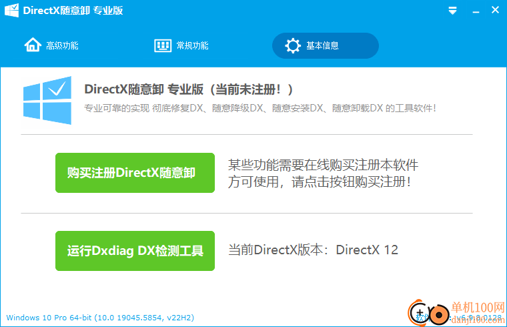Open the 高级功能 tab
The height and width of the screenshot is (327, 507).
51,45
